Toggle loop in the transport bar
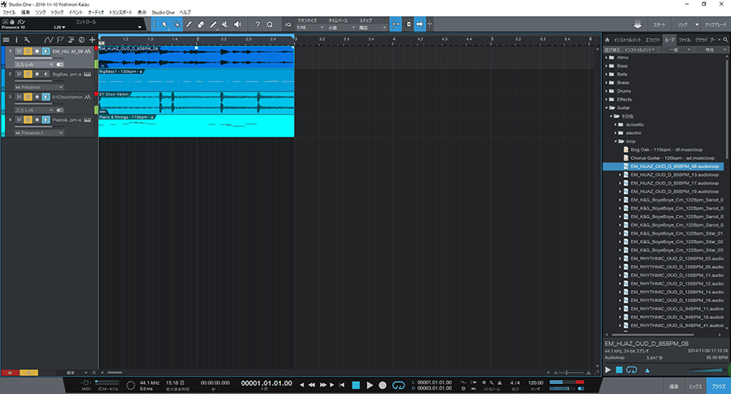 pyautogui.click(x=398, y=385)
